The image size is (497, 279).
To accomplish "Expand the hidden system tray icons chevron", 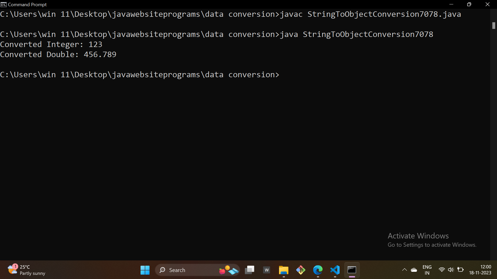I will click(404, 270).
